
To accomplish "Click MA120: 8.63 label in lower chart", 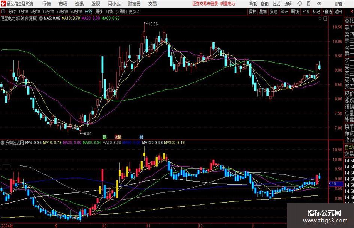I will (x=152, y=143).
